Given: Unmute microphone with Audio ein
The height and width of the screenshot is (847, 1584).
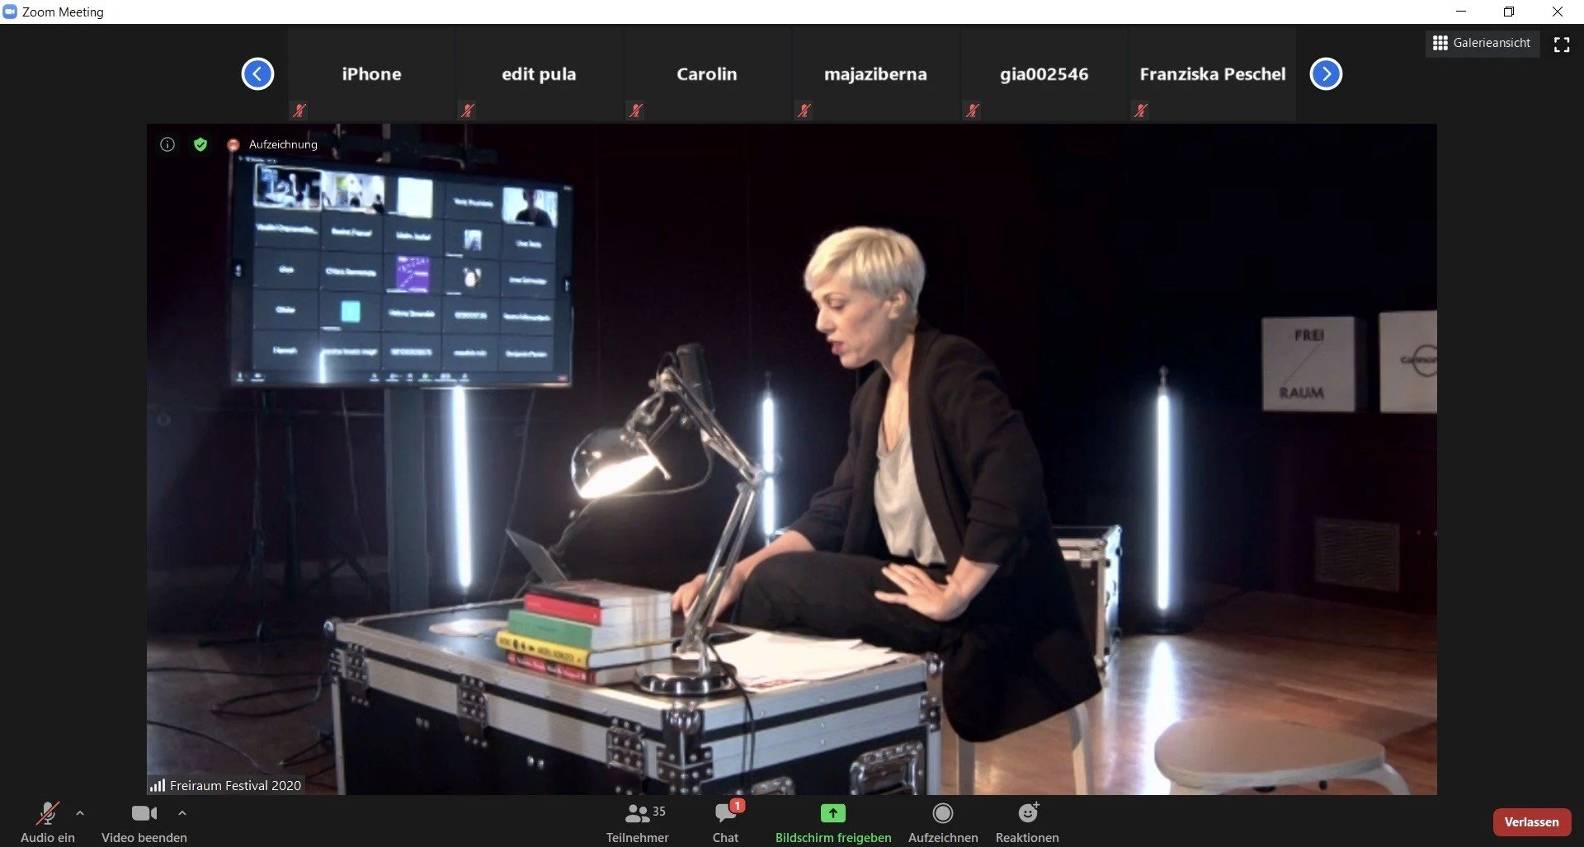Looking at the screenshot, I should point(48,821).
